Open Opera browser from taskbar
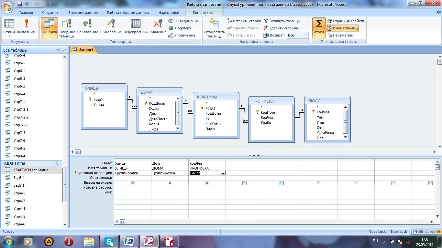442x248 pixels. 69,242
